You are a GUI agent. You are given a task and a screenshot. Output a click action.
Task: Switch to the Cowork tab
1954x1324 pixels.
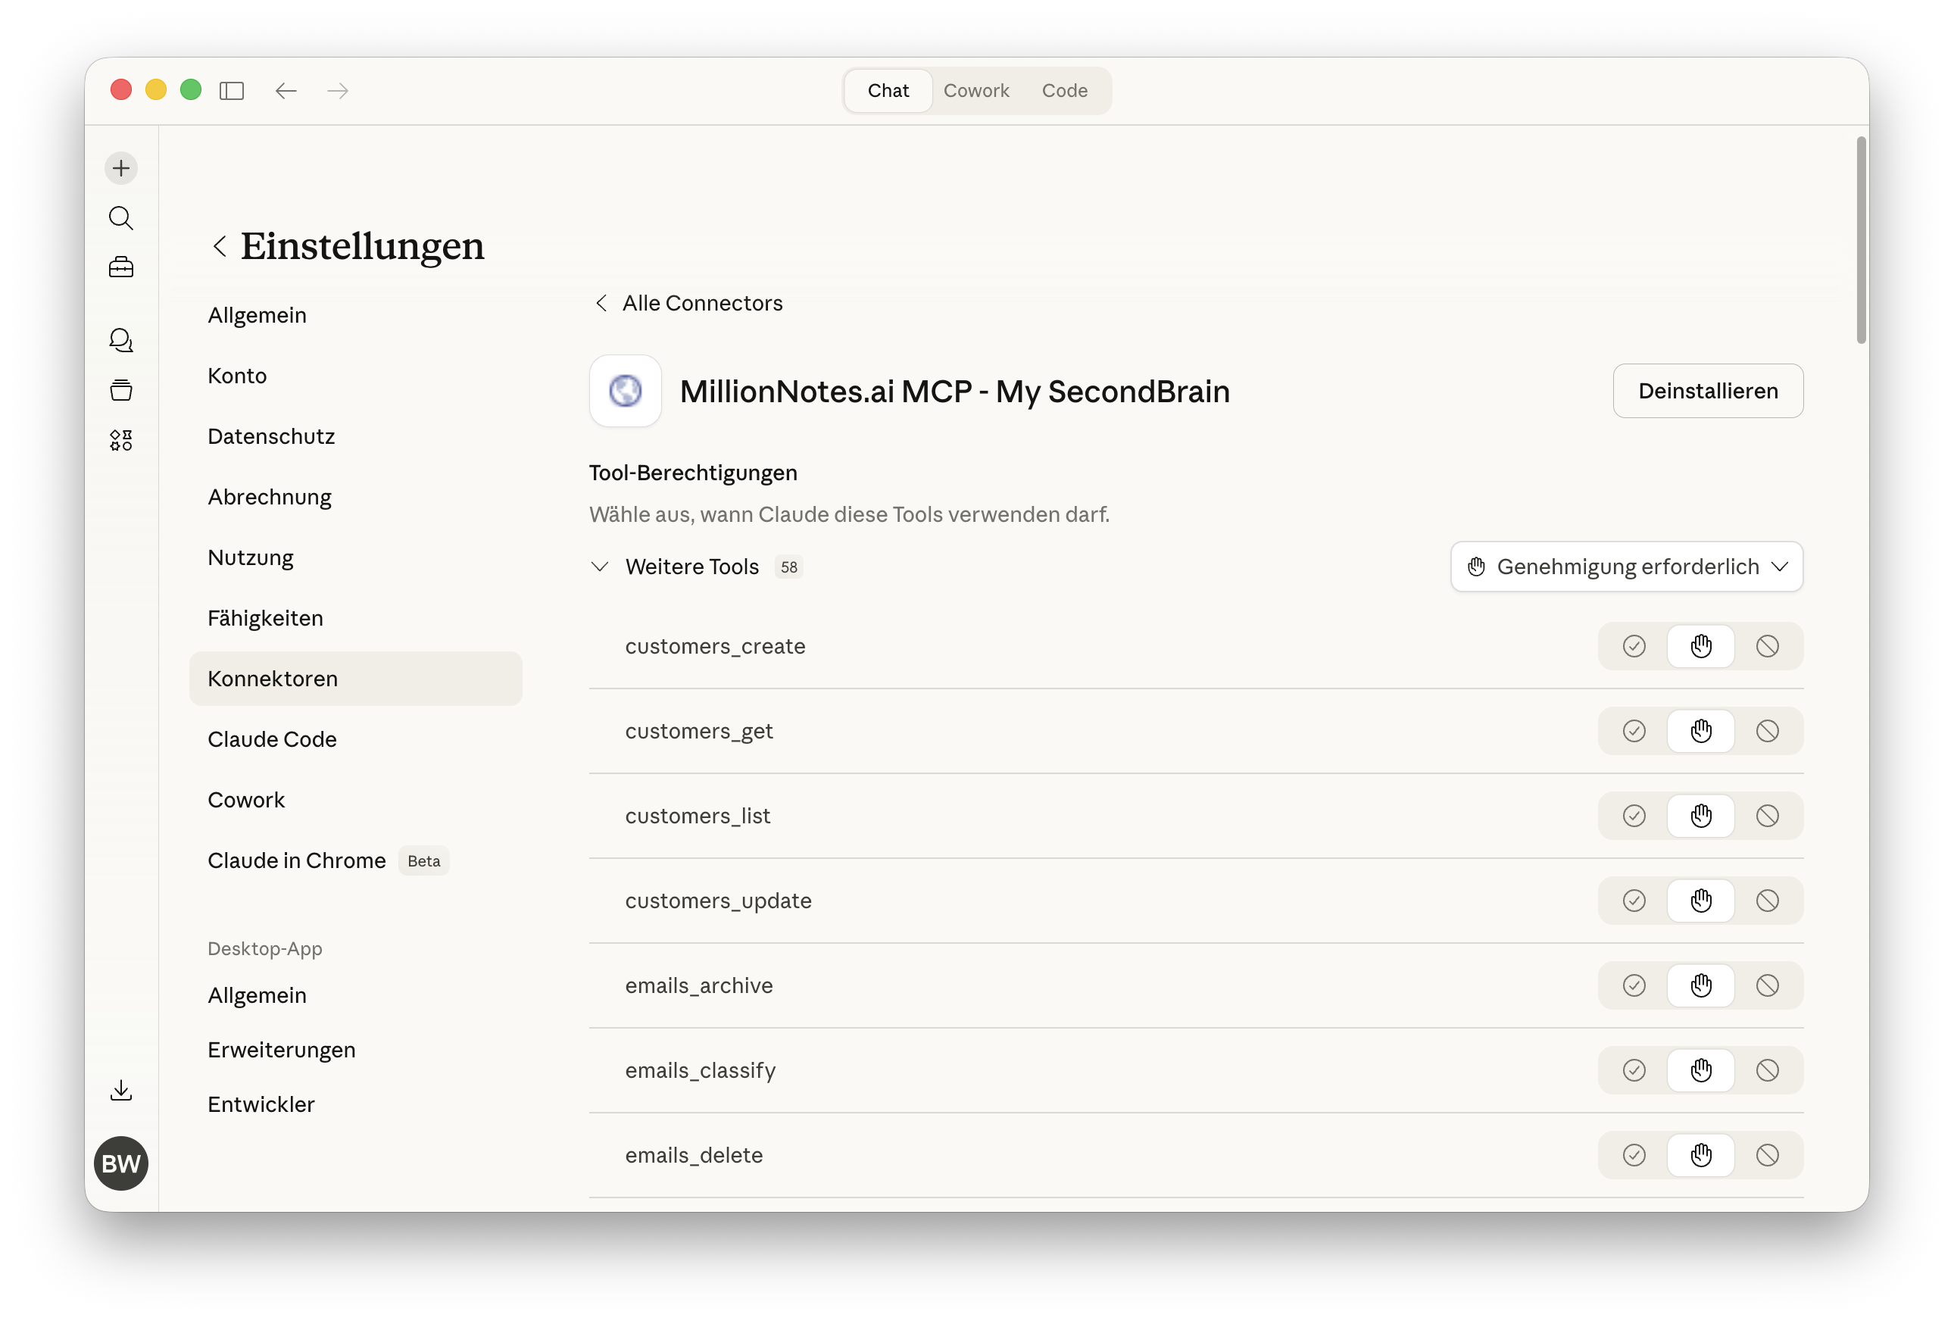point(976,90)
